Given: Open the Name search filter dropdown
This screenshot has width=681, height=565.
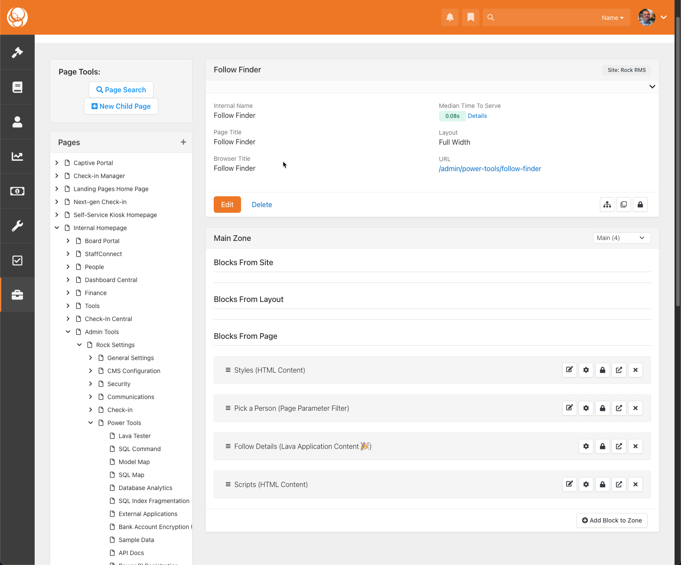Looking at the screenshot, I should [612, 18].
